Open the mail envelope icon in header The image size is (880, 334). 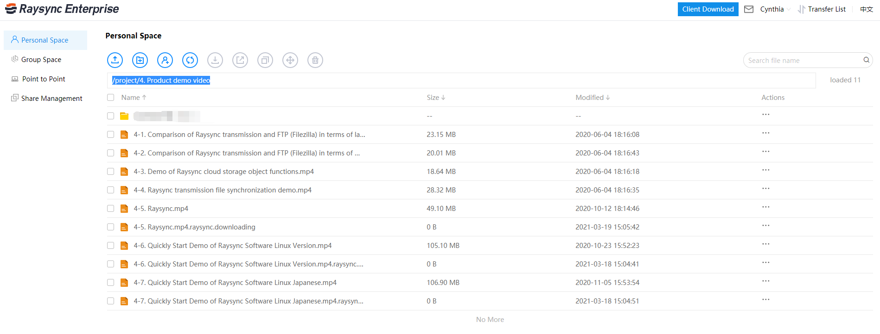[749, 9]
